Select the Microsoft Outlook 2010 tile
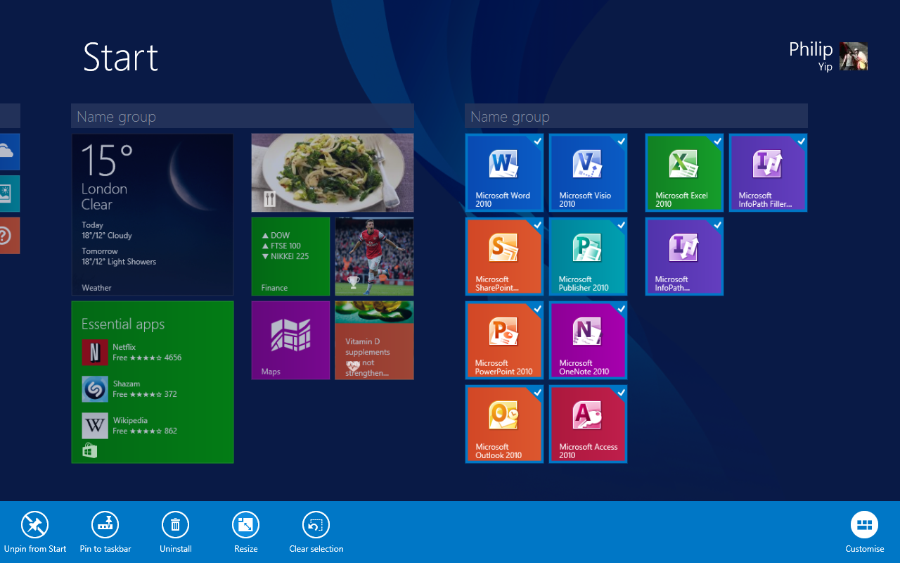900x563 pixels. [x=504, y=424]
